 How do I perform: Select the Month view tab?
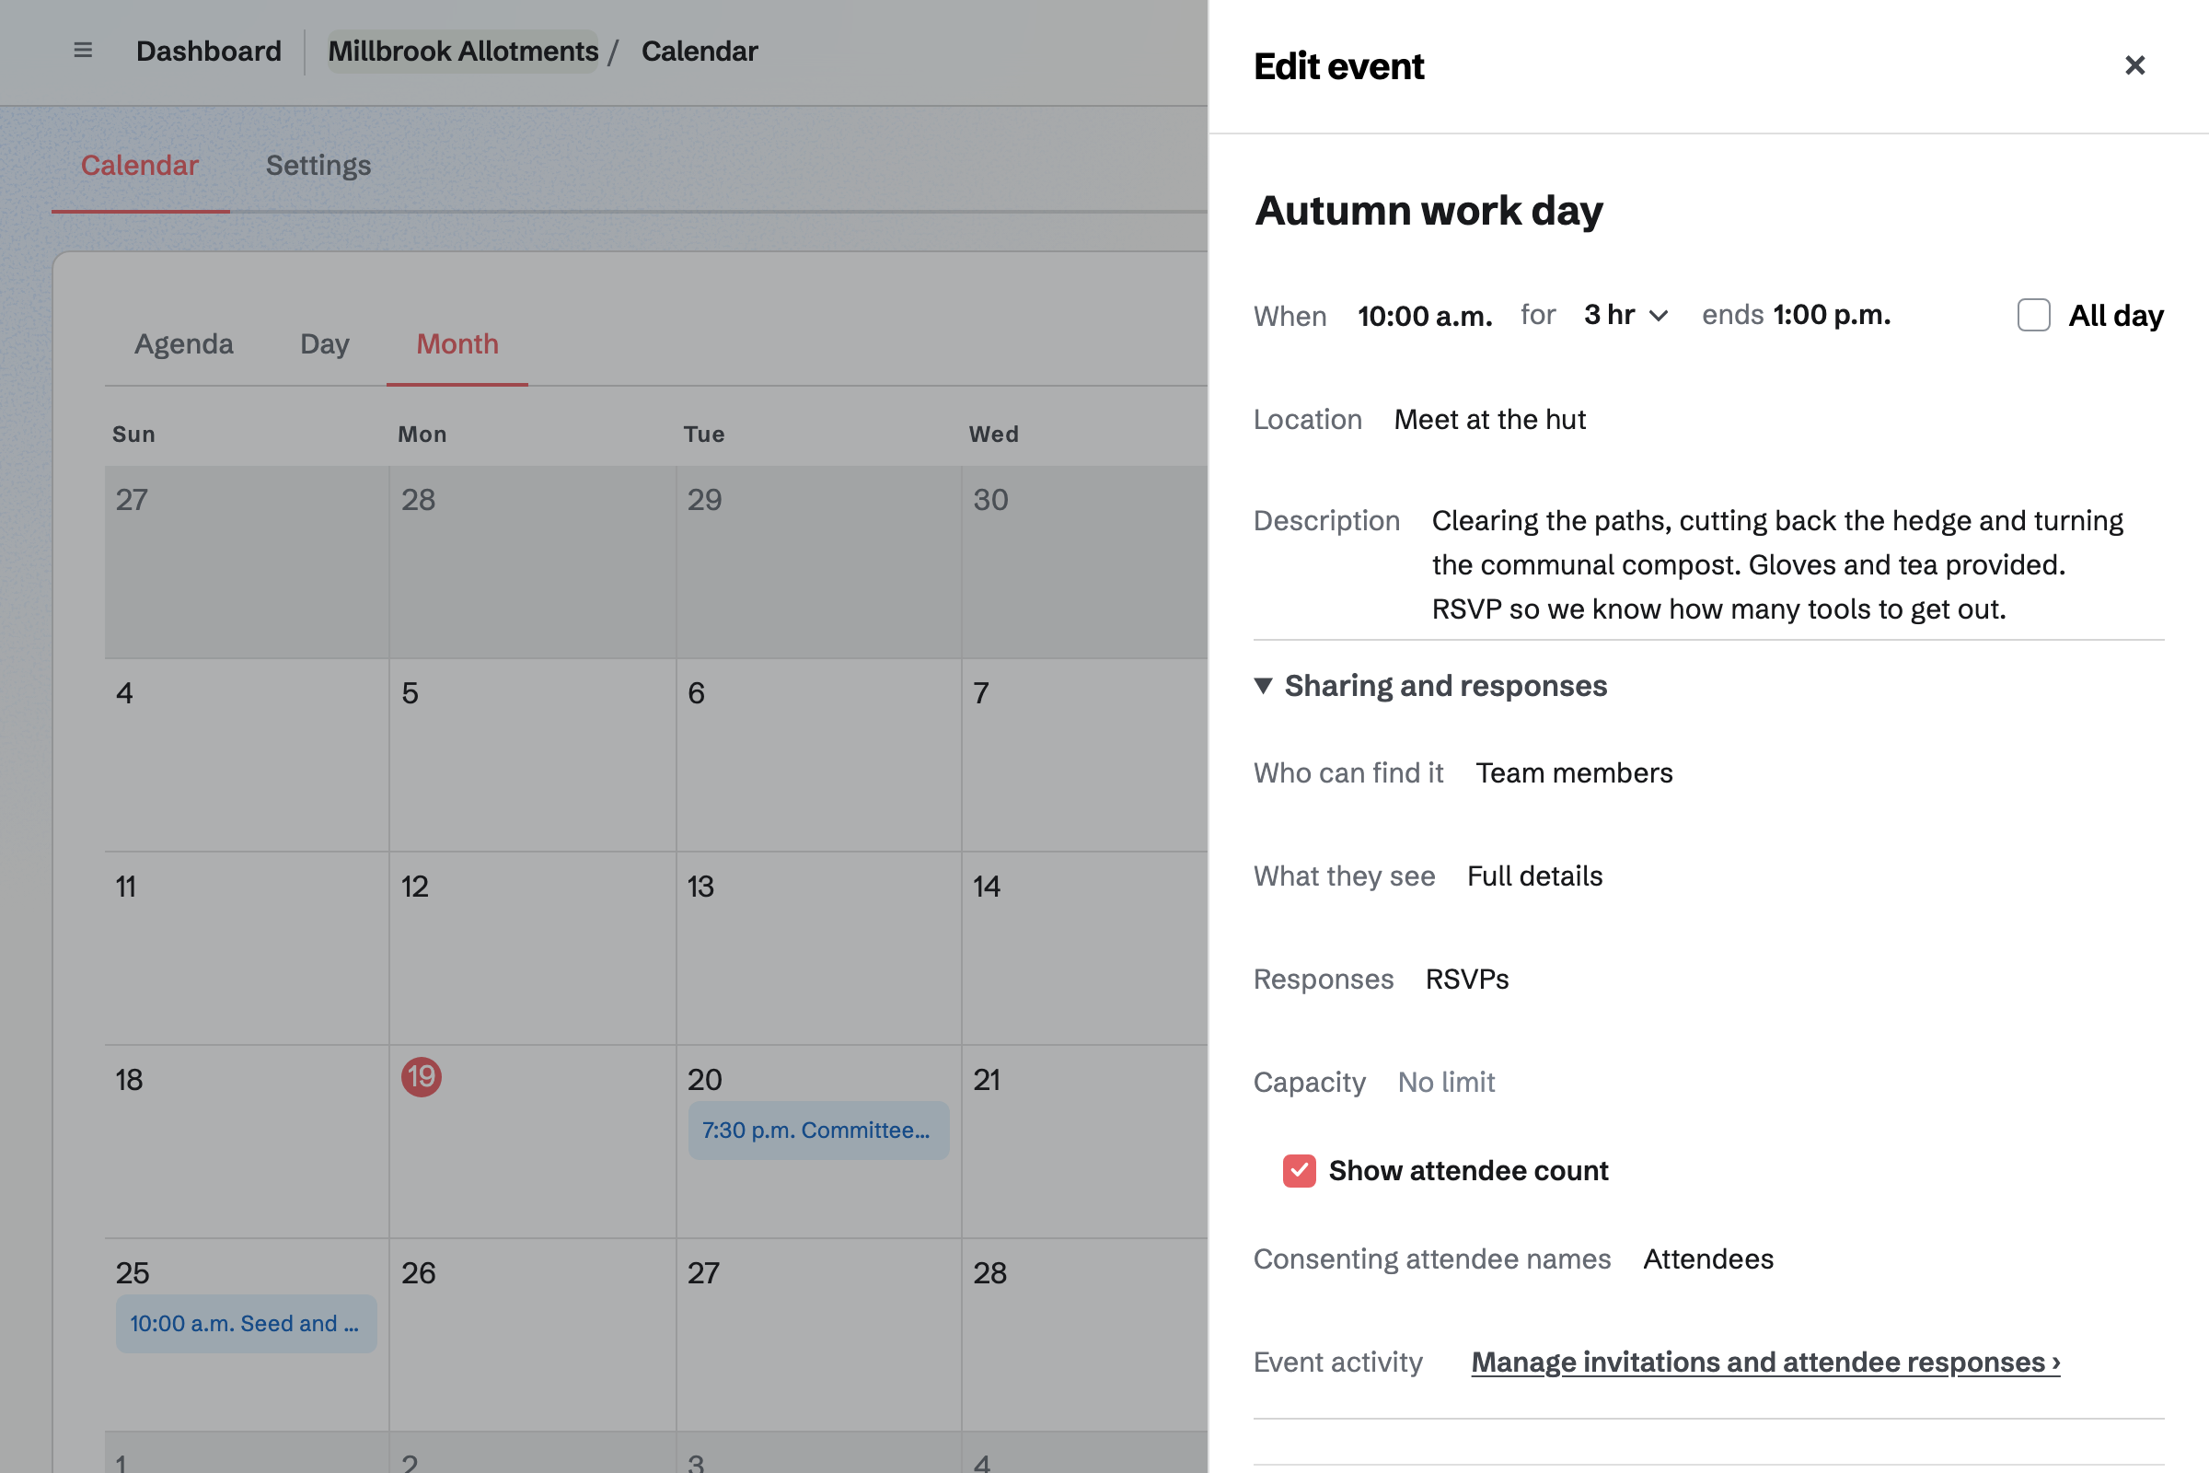[x=457, y=343]
